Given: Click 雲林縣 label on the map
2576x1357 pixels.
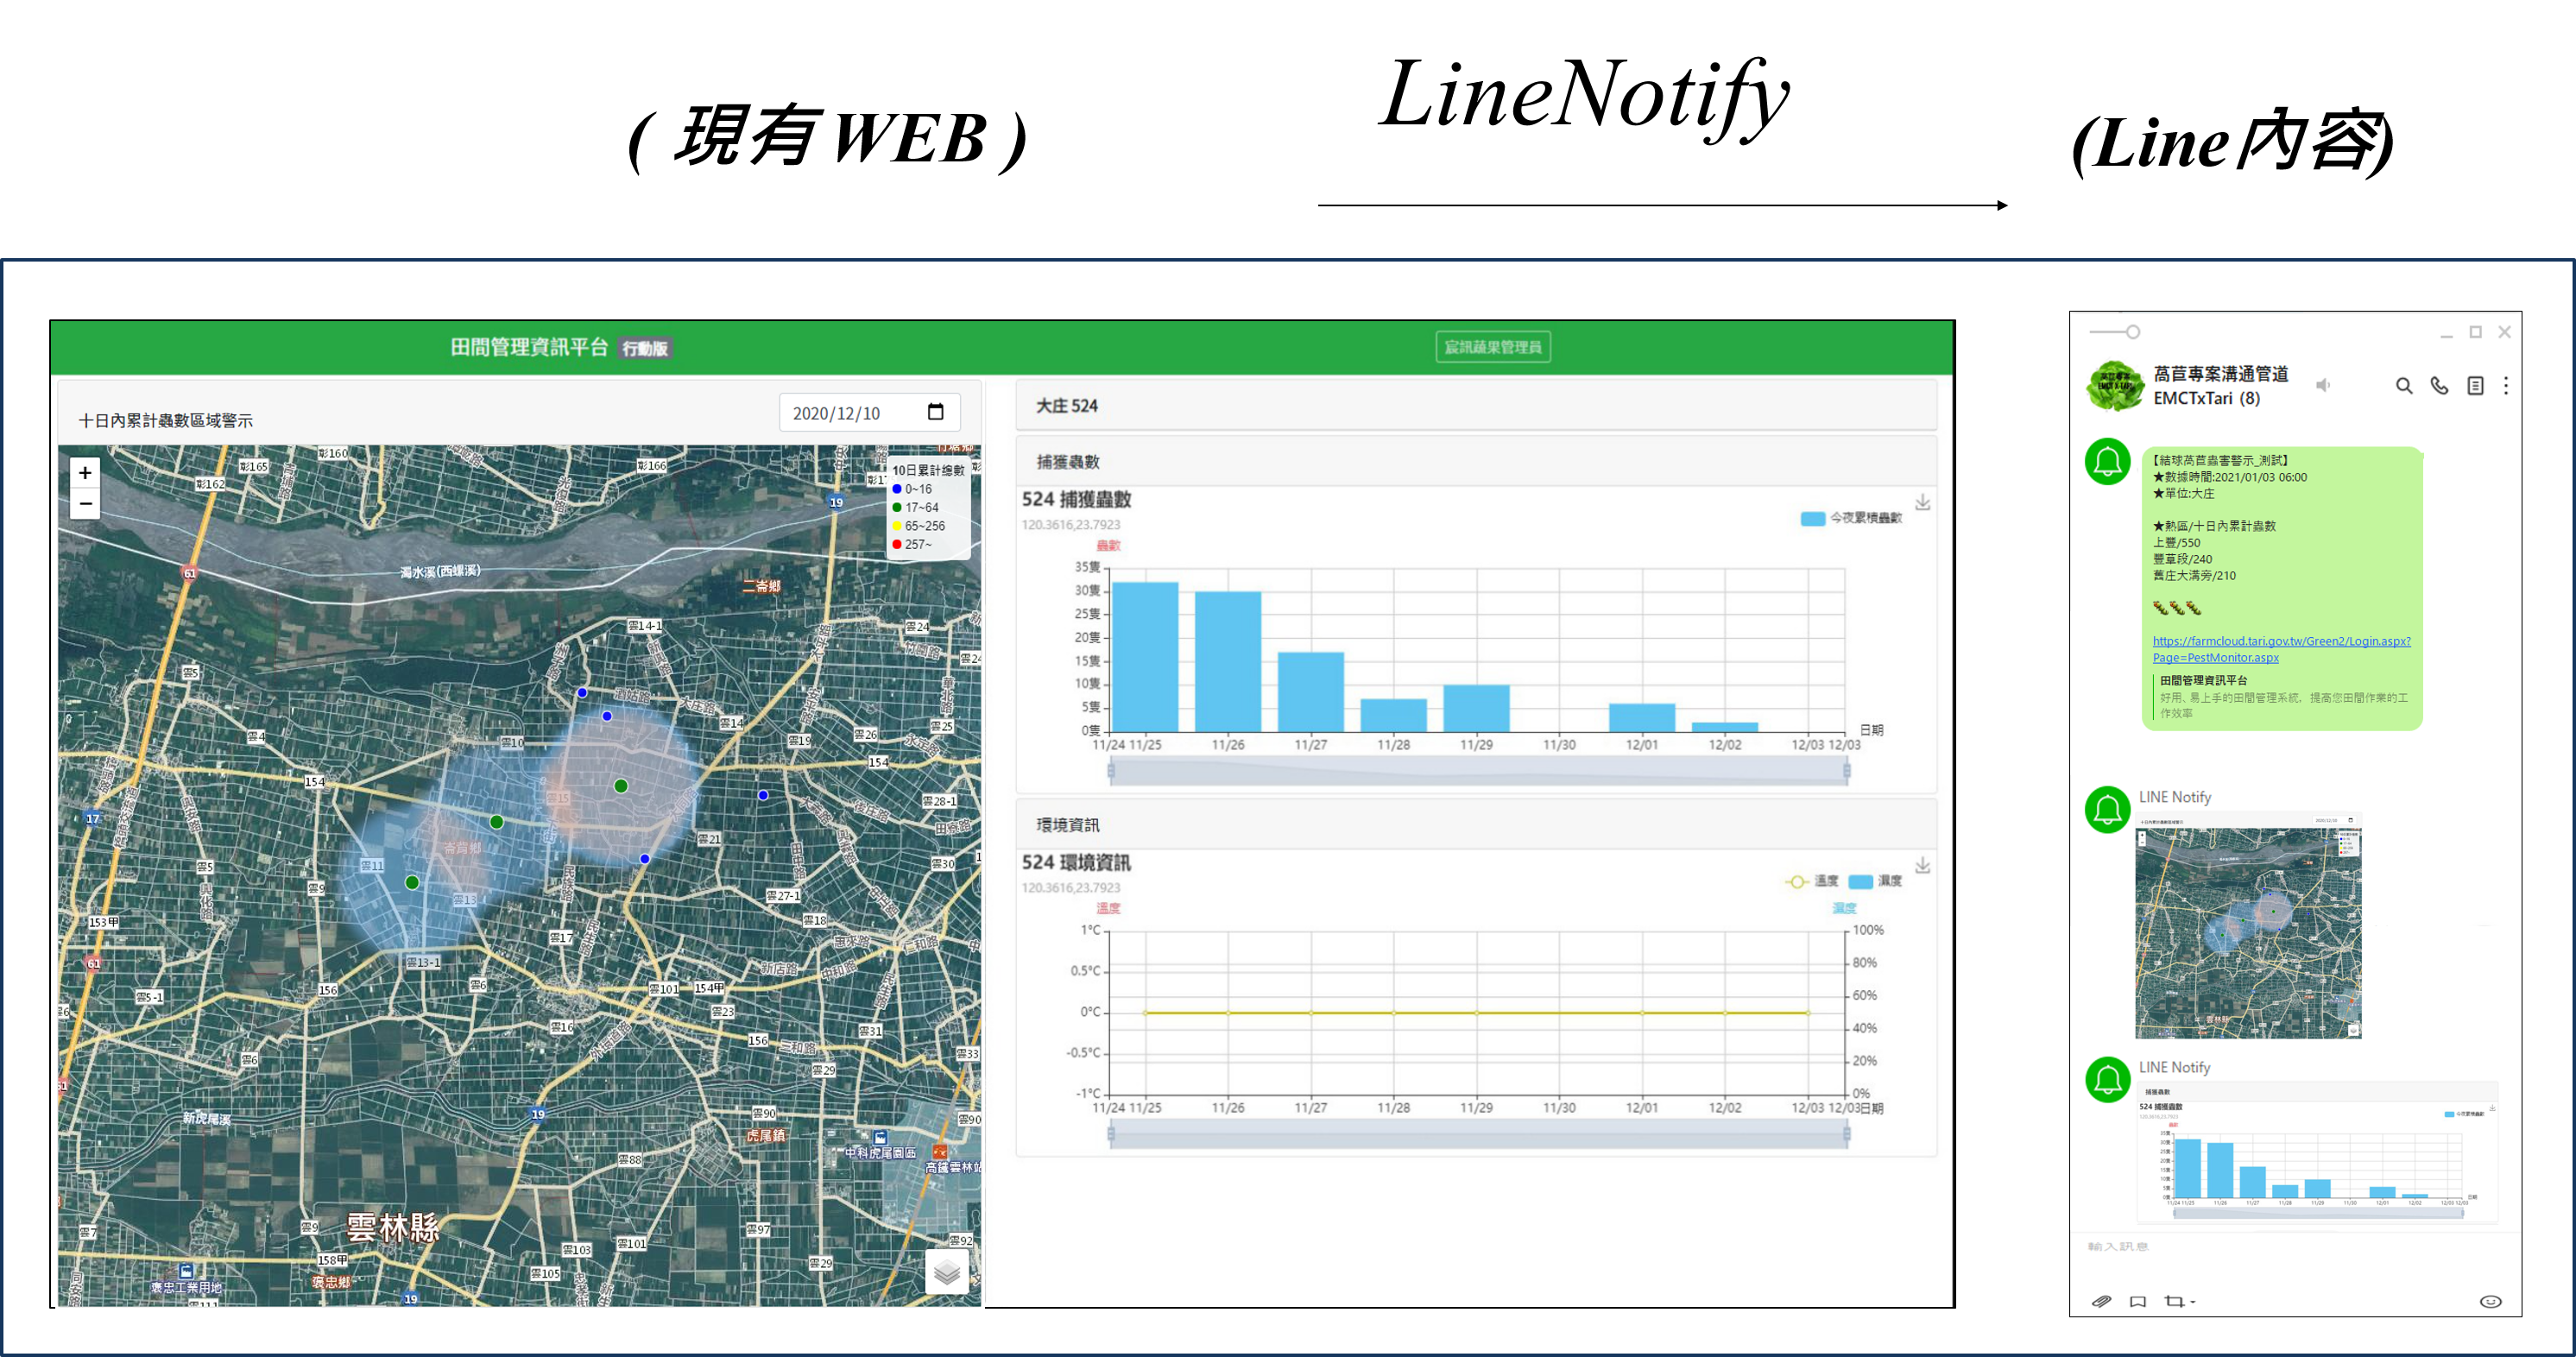Looking at the screenshot, I should pyautogui.click(x=393, y=1227).
